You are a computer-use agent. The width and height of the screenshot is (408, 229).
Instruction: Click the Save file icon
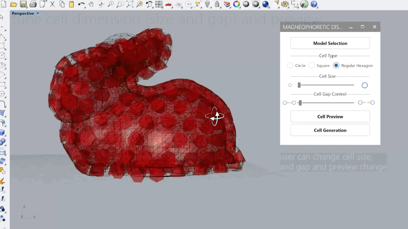pyautogui.click(x=23, y=5)
